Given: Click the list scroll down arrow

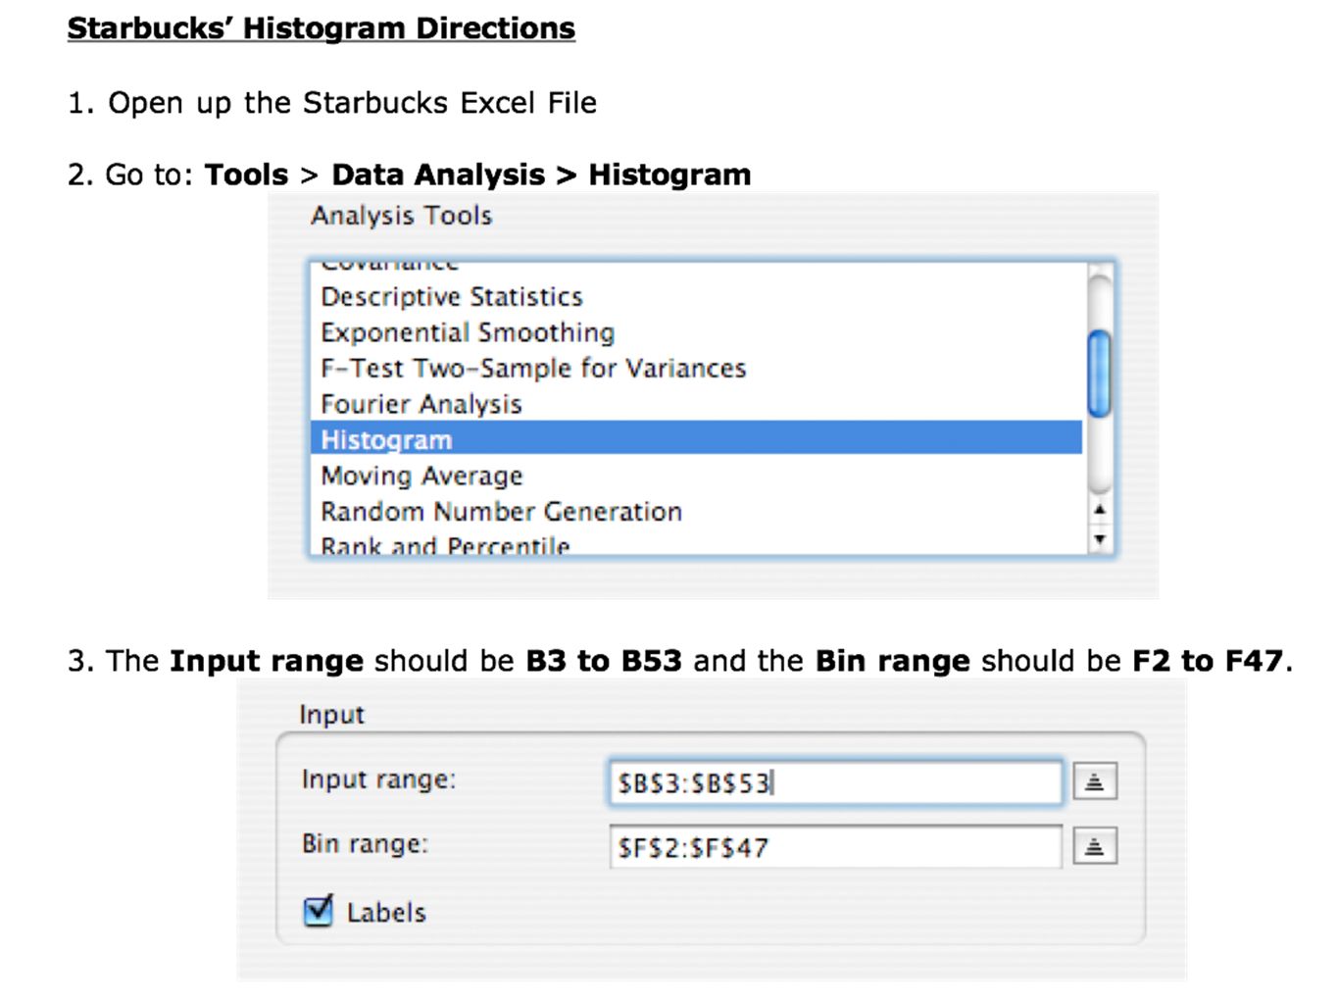Looking at the screenshot, I should pos(1100,539).
